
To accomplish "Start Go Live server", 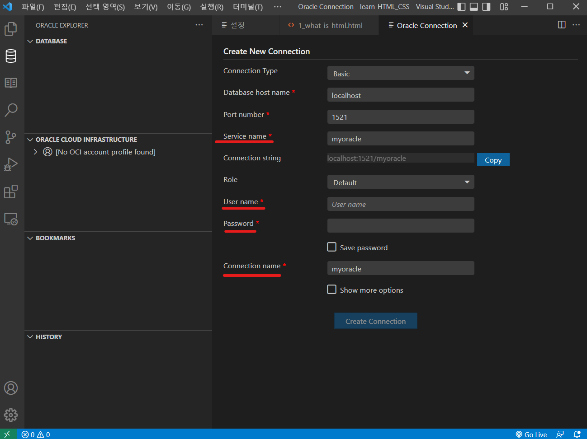I will click(x=531, y=434).
